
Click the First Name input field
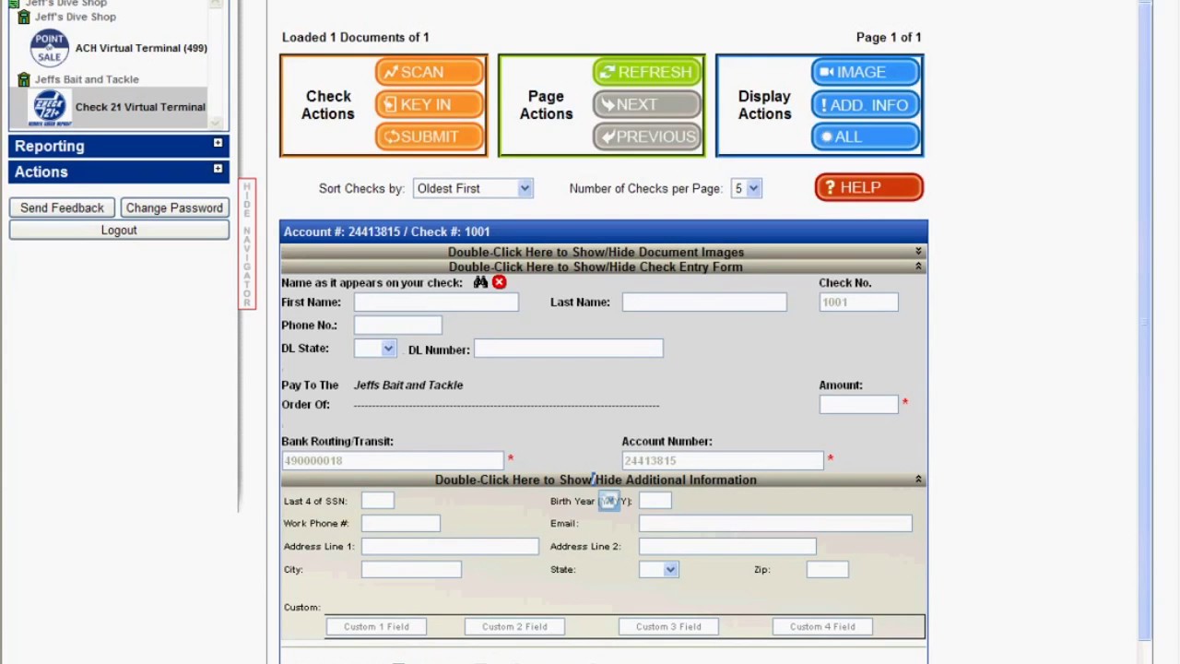[436, 302]
